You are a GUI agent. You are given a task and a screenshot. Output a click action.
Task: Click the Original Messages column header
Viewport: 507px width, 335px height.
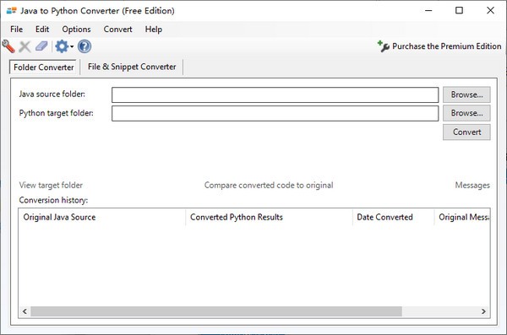462,217
